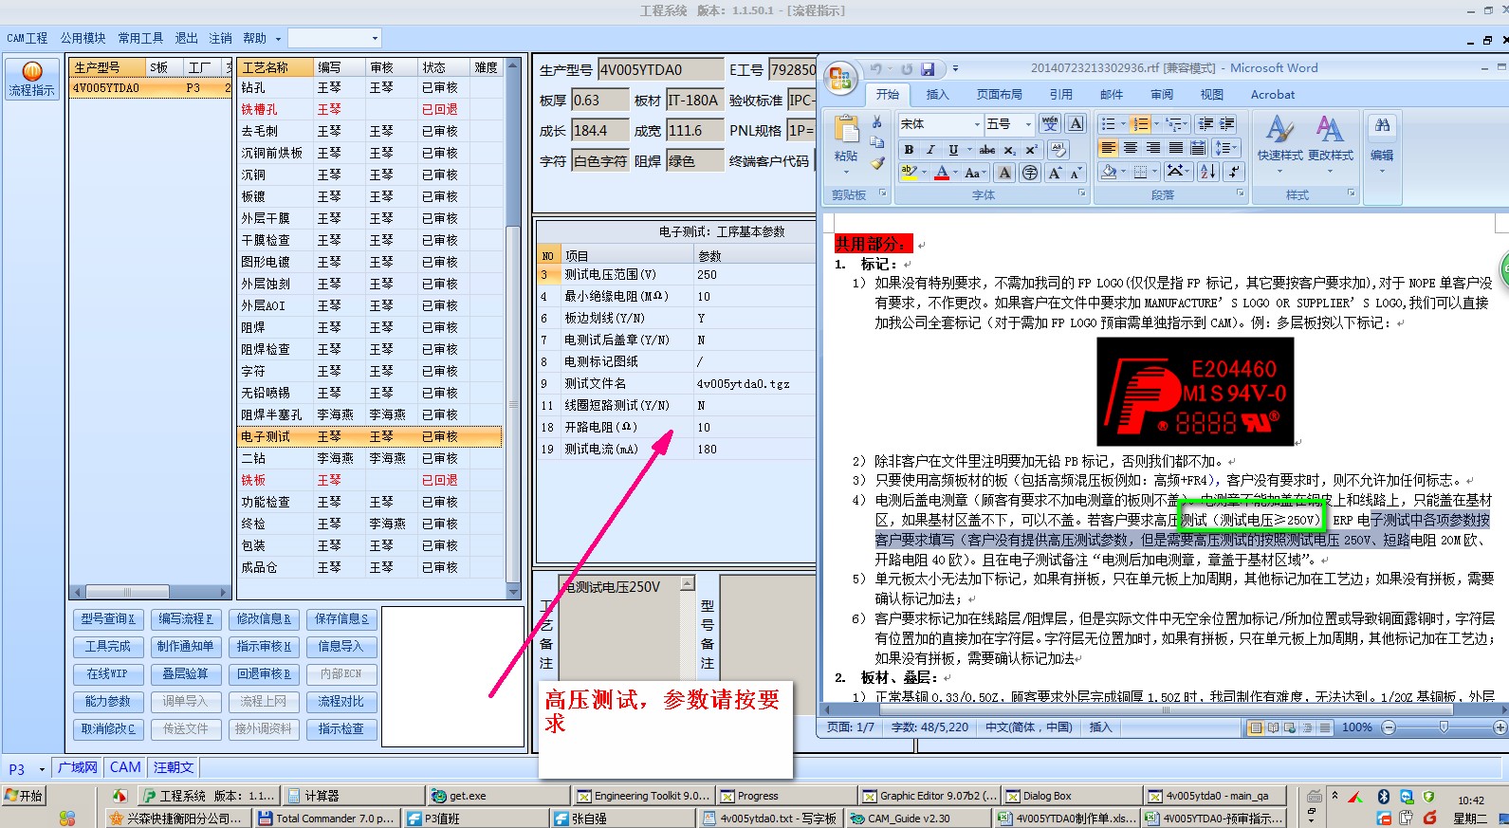This screenshot has height=828, width=1509.
Task: Switch to the 审阅 ribbon tab
Action: pyautogui.click(x=1162, y=94)
